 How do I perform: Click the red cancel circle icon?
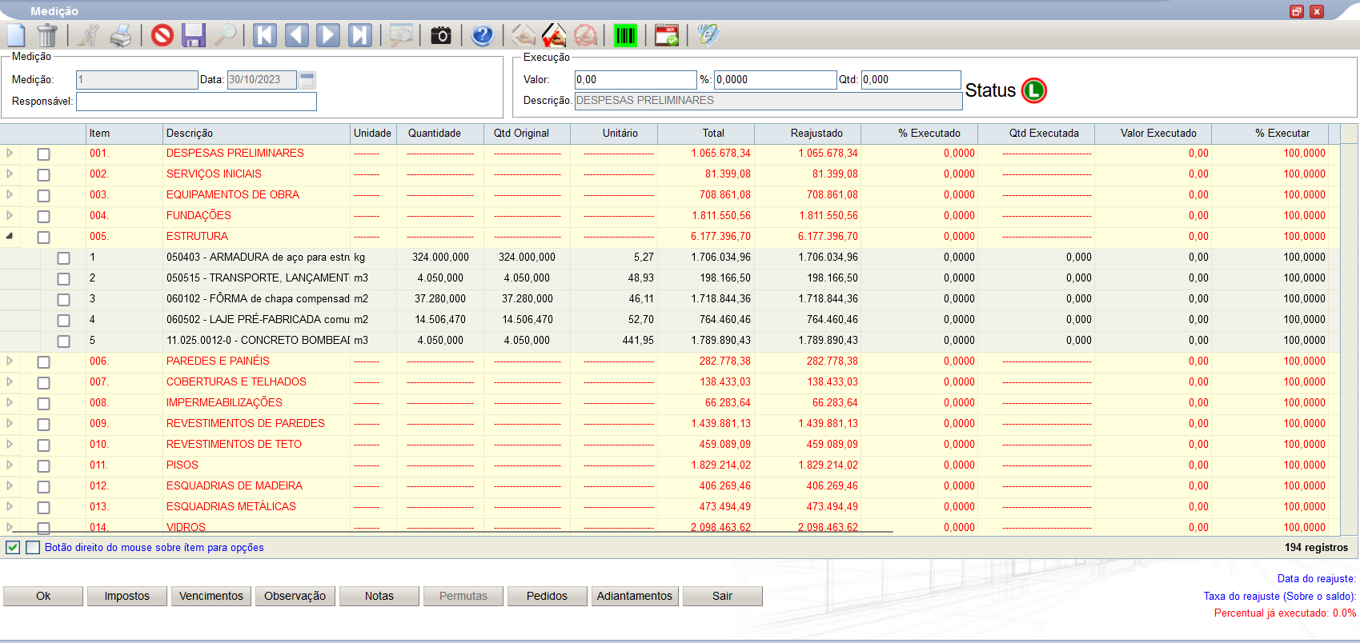[x=162, y=35]
